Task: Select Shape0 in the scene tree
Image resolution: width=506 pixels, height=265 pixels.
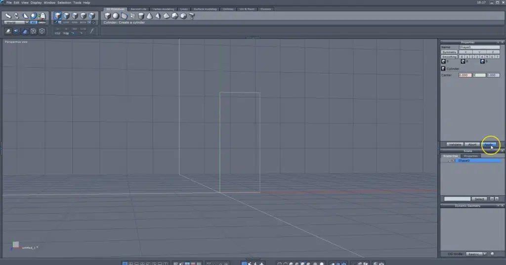Action: click(464, 160)
